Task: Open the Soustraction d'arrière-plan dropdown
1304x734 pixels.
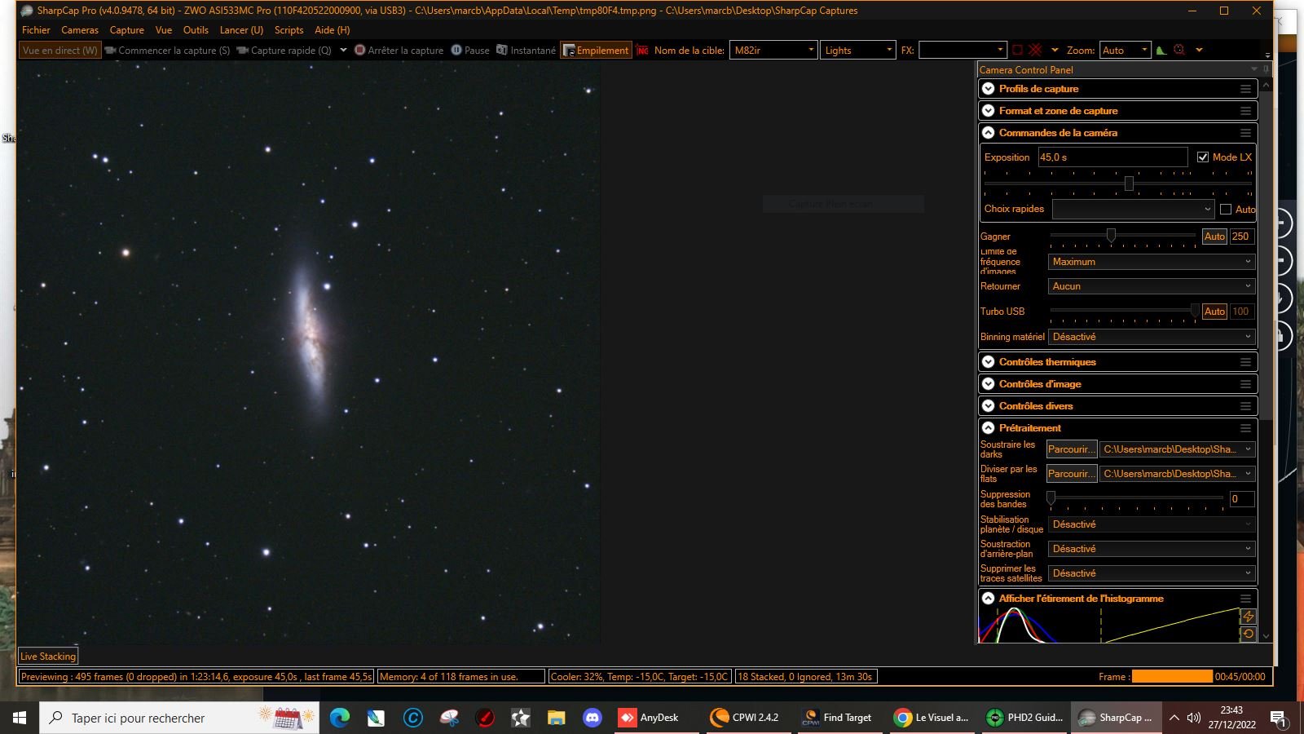Action: coord(1152,549)
